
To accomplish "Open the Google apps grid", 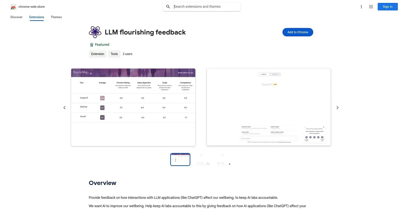I will [x=371, y=7].
